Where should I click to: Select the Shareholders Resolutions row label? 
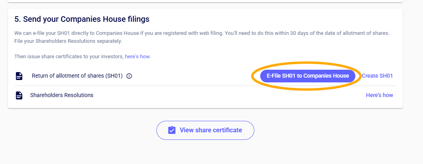(x=62, y=95)
